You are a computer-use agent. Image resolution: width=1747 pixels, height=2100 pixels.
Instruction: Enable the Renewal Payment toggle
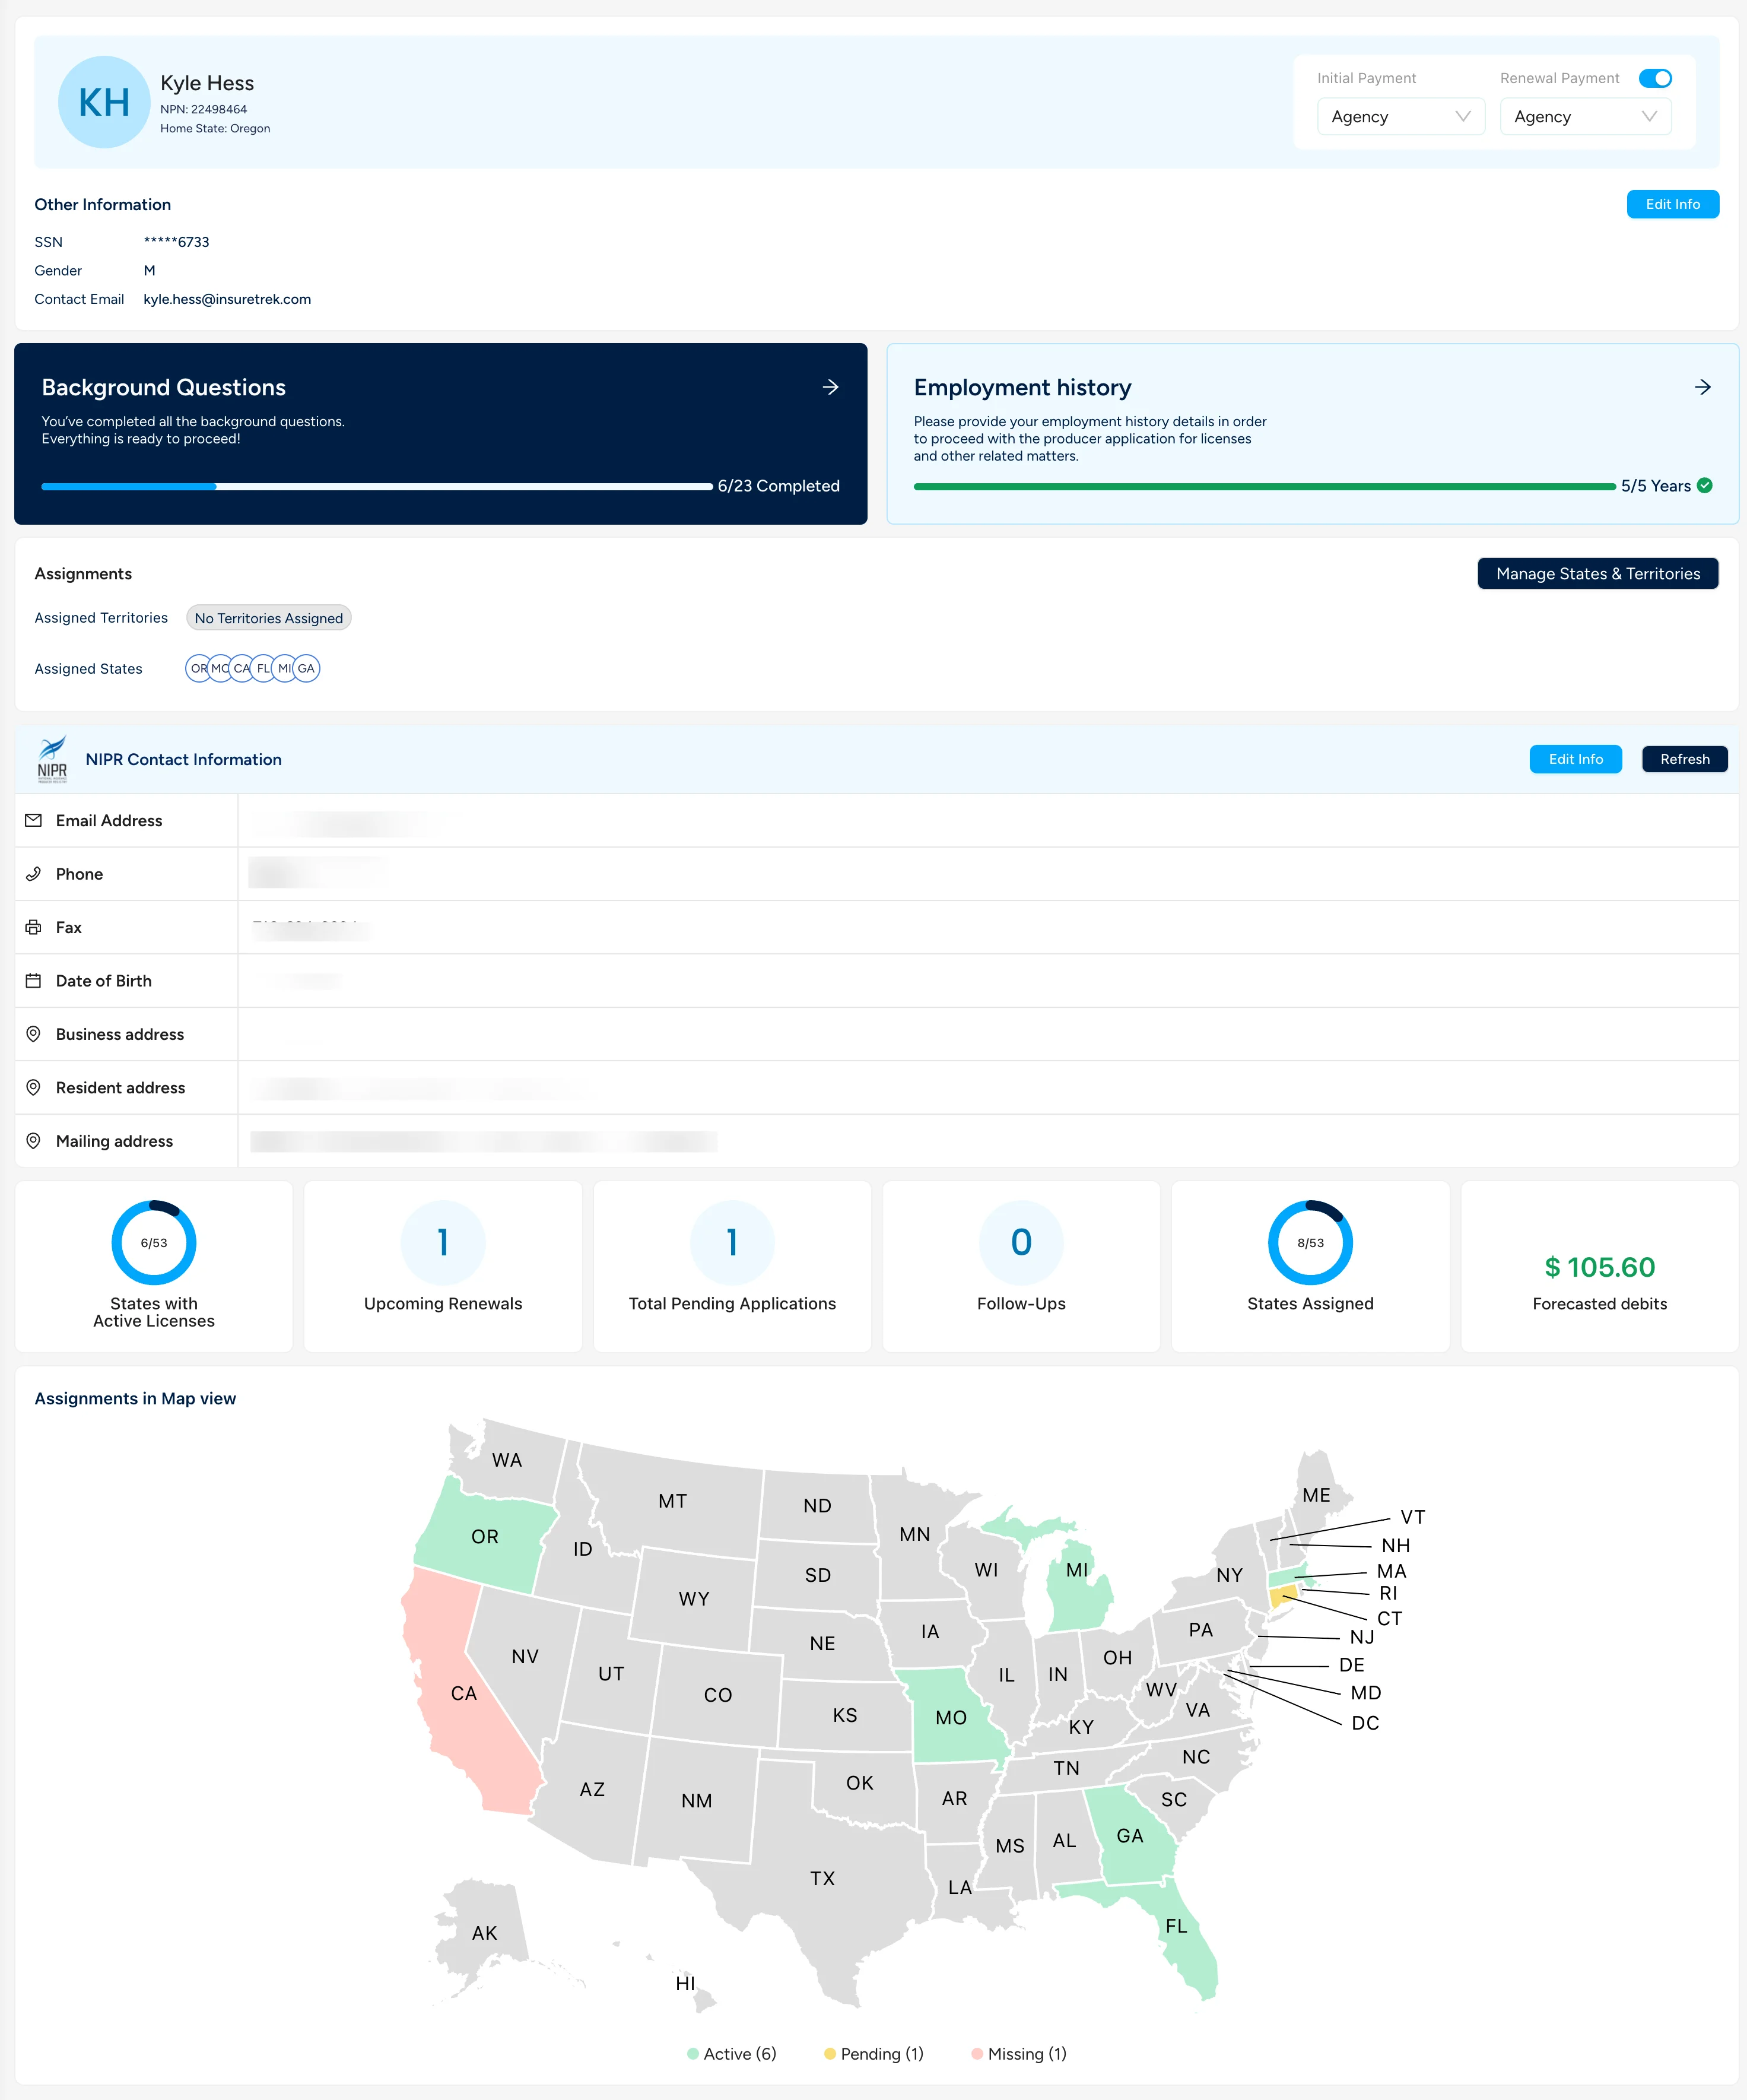(x=1655, y=77)
